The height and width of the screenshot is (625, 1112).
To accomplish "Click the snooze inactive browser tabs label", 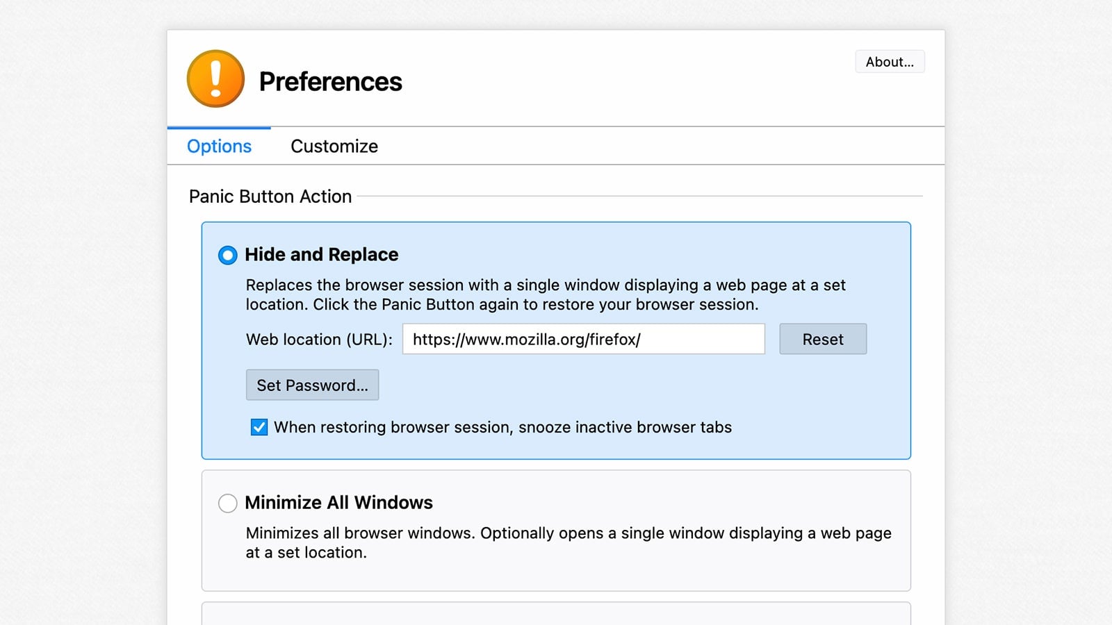I will (502, 427).
